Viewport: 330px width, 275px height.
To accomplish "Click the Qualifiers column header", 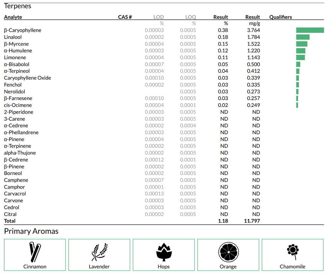I will [280, 17].
